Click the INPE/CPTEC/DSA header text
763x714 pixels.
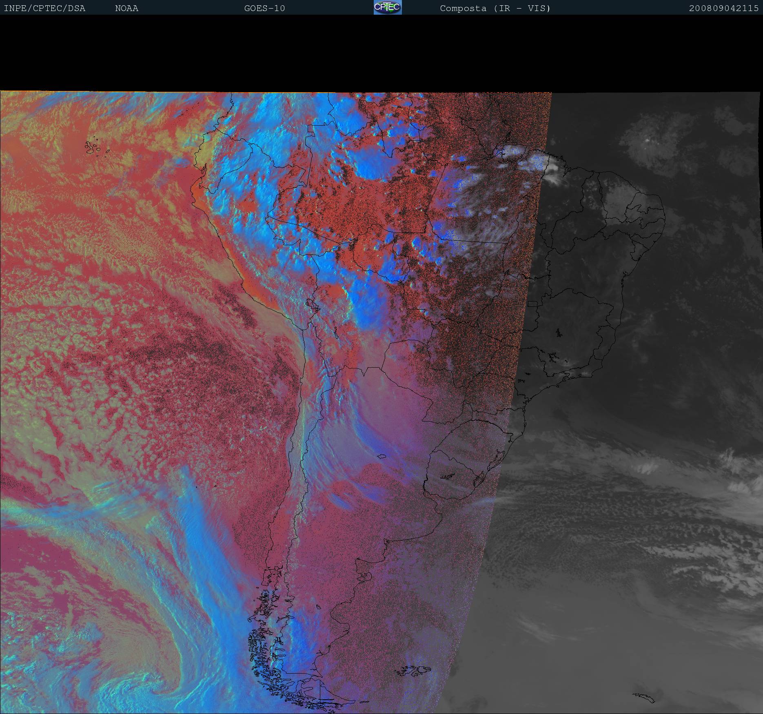coord(44,8)
